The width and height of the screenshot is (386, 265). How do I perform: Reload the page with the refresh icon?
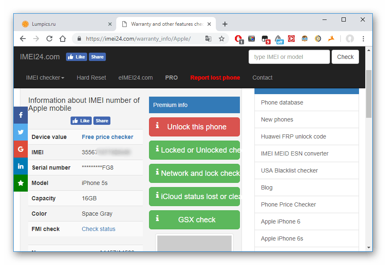point(49,39)
